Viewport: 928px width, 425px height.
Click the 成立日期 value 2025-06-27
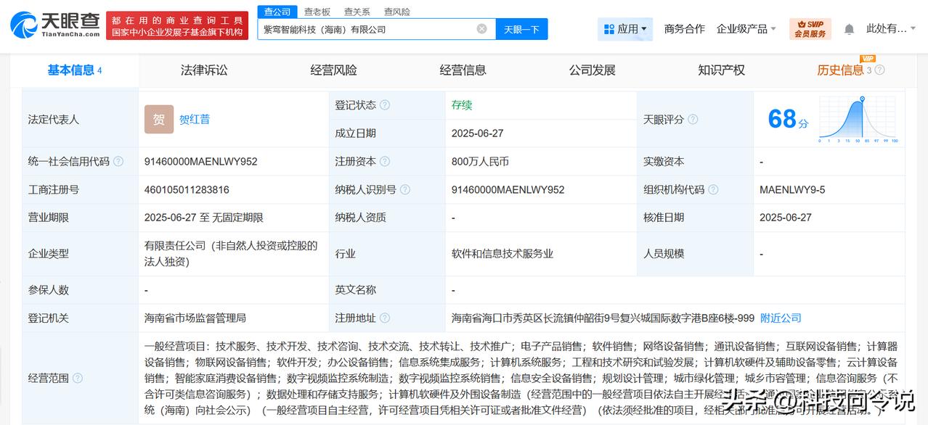tap(477, 133)
